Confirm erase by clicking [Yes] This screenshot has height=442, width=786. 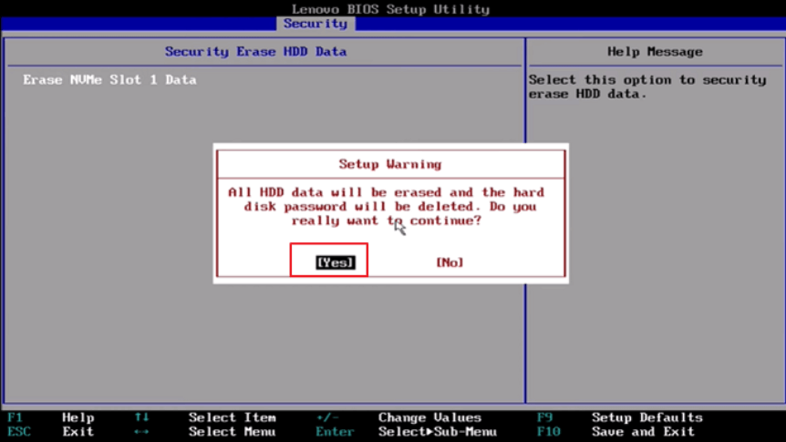(x=334, y=262)
